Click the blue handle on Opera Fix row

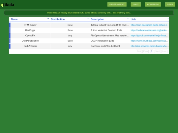coord(10,35)
